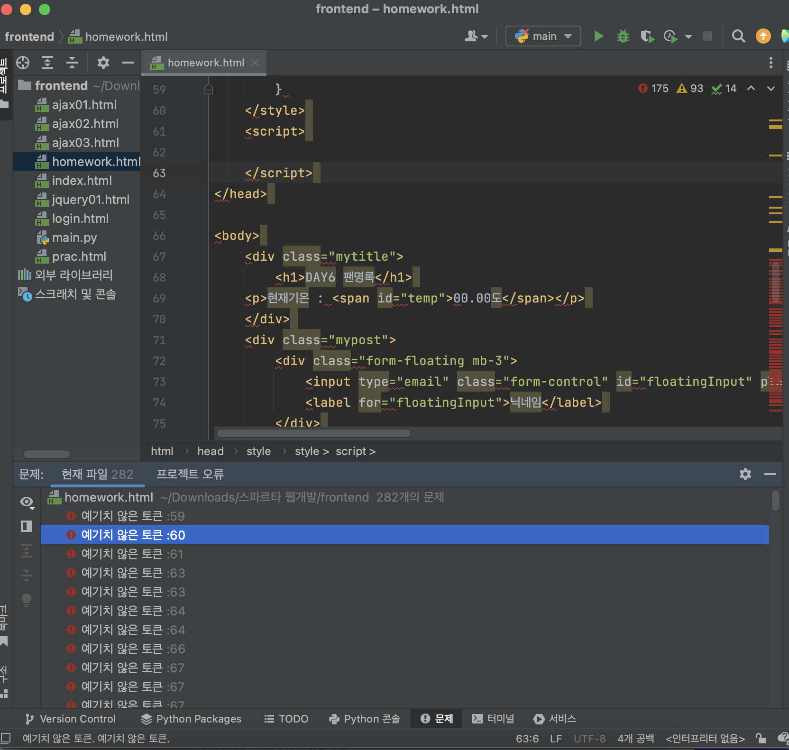
Task: Open the main run configuration dropdown
Action: tap(543, 36)
